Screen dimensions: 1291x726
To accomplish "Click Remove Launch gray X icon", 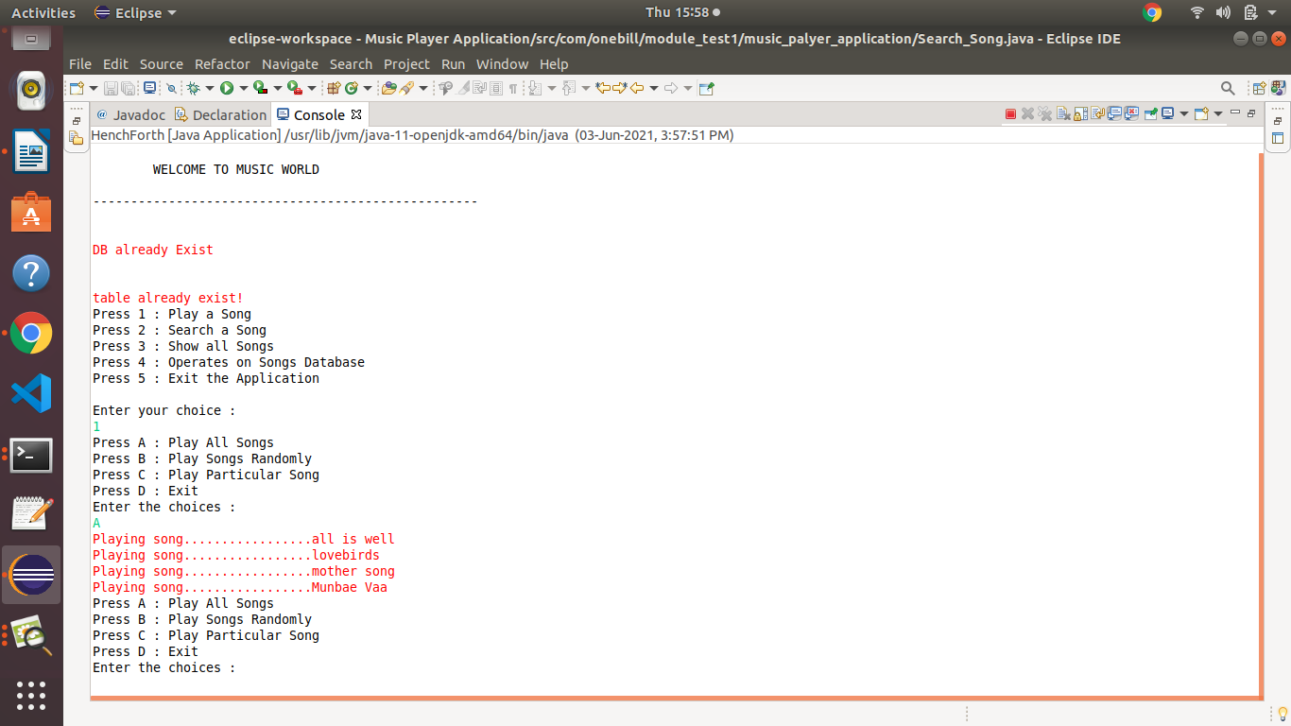I will [x=1027, y=114].
